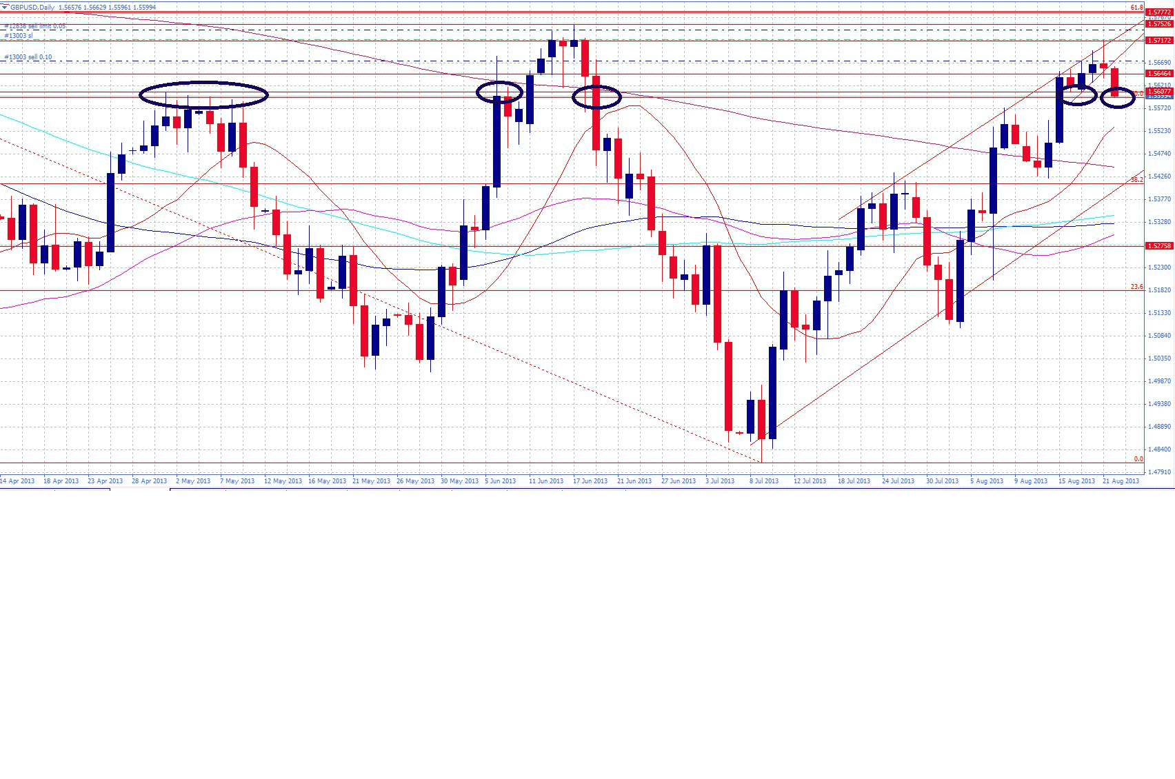
Task: Click the 1.56690 price scale value
Action: (1160, 62)
